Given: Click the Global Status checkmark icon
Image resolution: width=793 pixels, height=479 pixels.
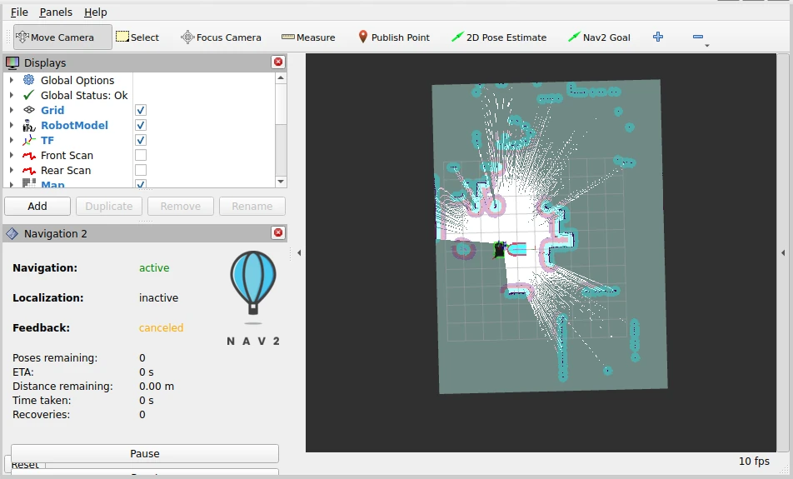Looking at the screenshot, I should click(29, 95).
